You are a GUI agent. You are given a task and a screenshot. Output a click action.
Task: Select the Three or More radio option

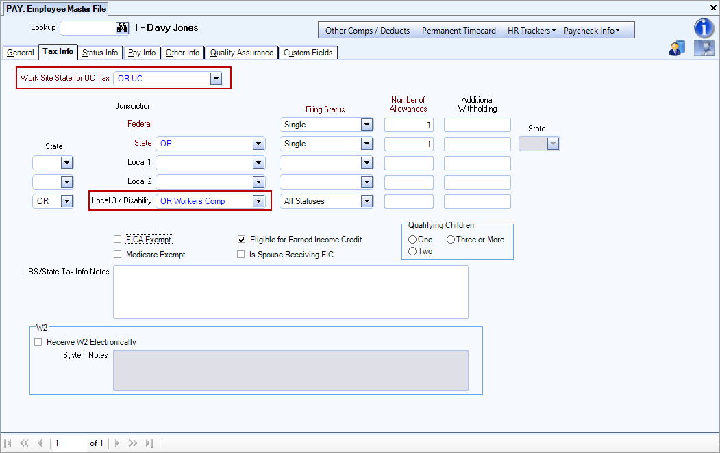pyautogui.click(x=451, y=240)
